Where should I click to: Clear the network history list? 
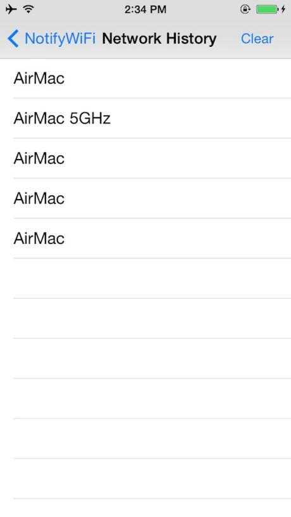coord(257,39)
